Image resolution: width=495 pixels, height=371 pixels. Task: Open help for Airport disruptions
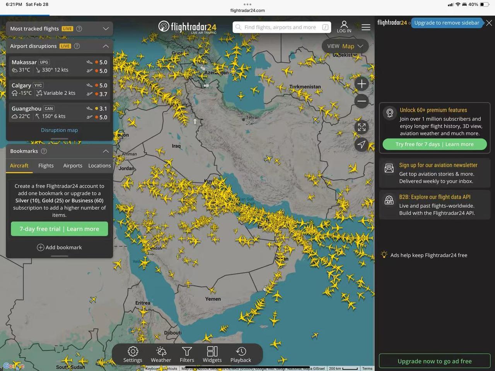point(77,46)
